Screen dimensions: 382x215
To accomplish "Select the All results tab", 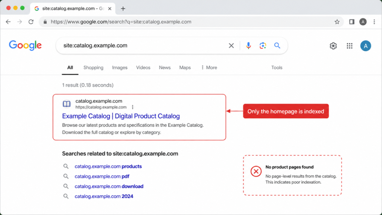I will 70,68.
